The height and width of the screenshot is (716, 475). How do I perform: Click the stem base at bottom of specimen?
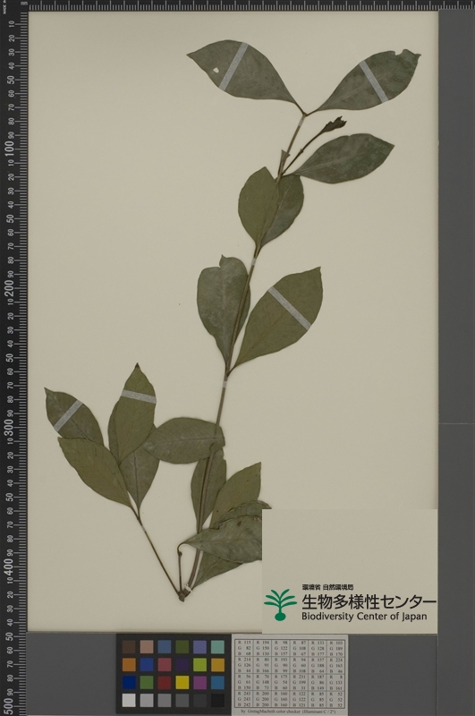(182, 595)
